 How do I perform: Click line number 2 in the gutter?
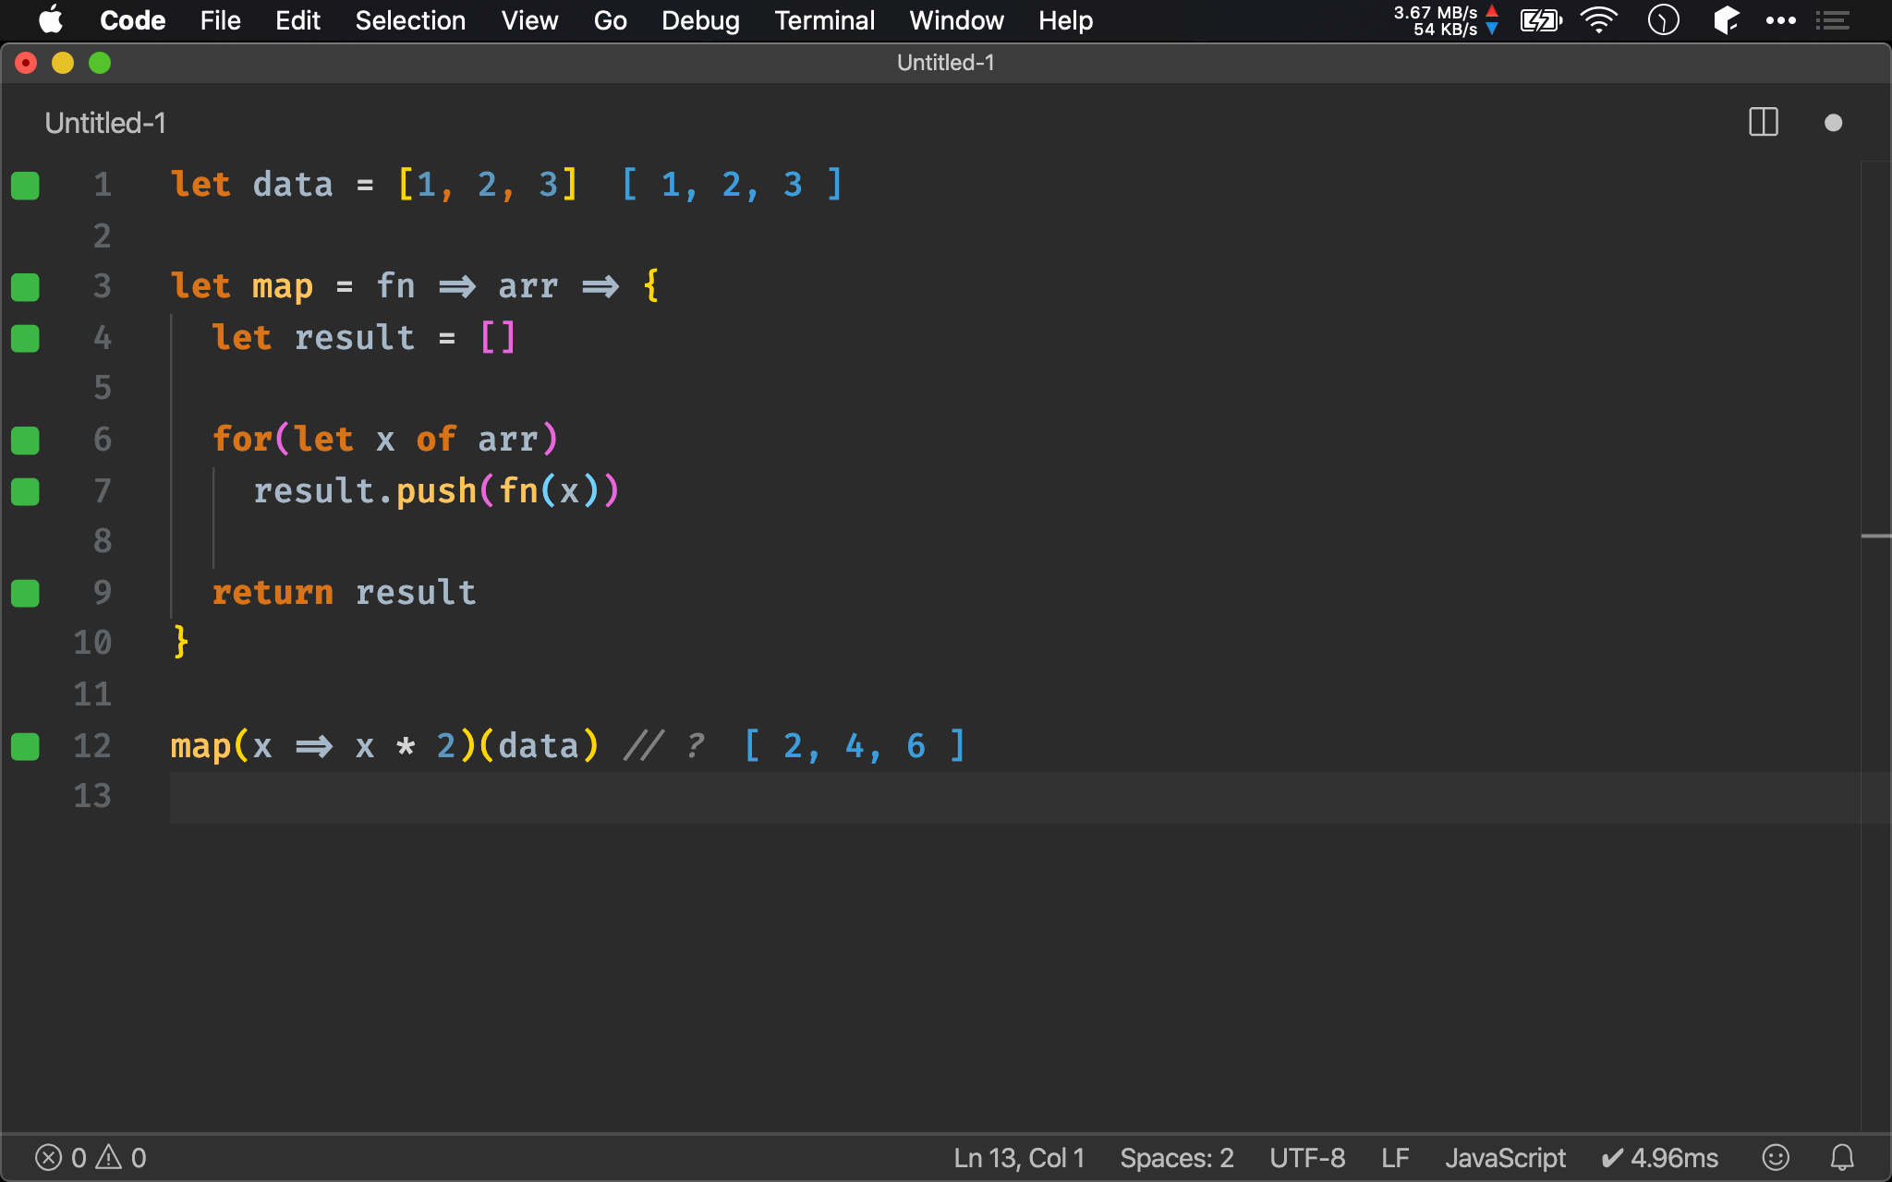(102, 235)
